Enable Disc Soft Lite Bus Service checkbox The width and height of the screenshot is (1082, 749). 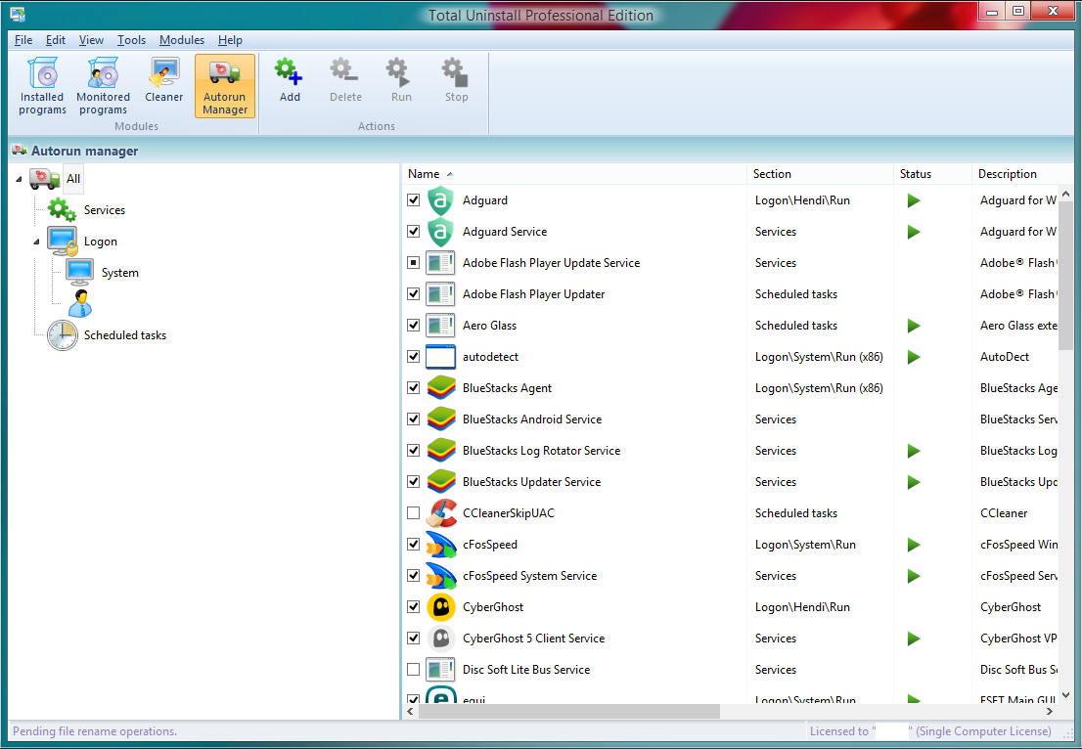414,669
